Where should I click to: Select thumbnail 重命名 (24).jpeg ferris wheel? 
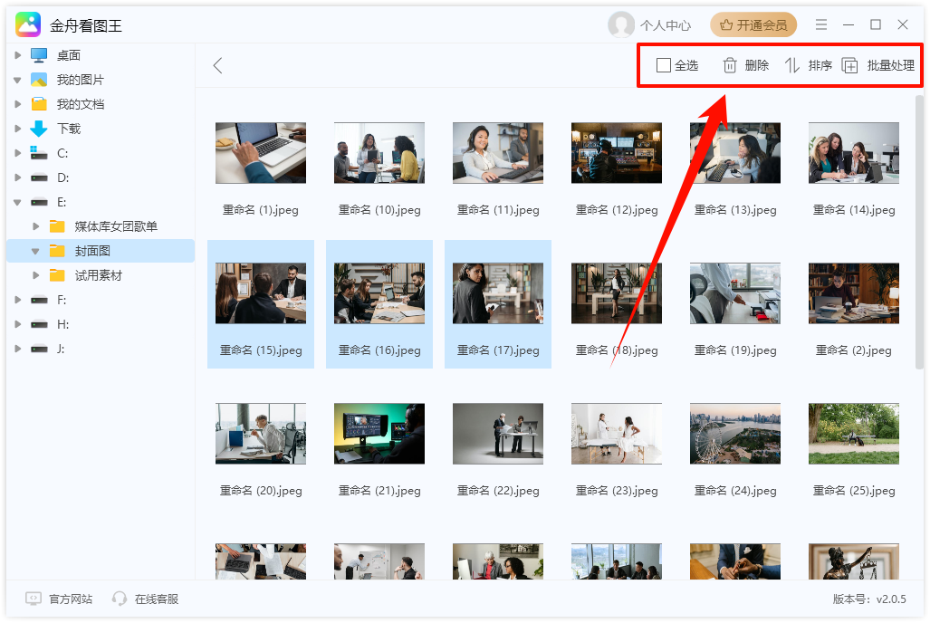pos(735,434)
